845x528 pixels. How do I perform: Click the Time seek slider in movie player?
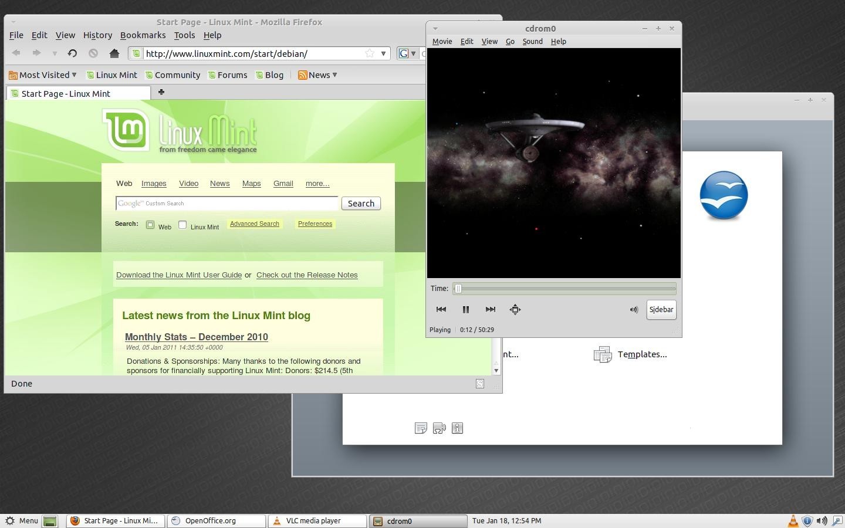[x=565, y=288]
